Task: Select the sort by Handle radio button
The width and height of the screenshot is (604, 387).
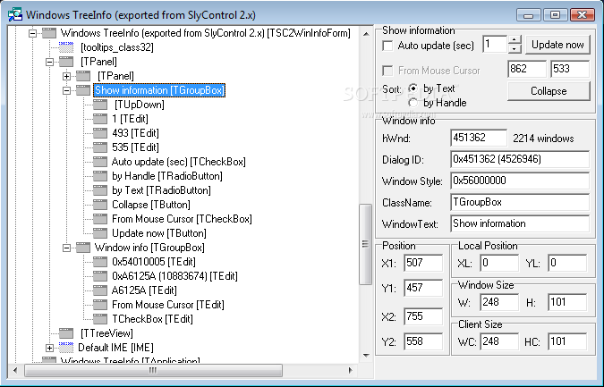Action: click(413, 103)
